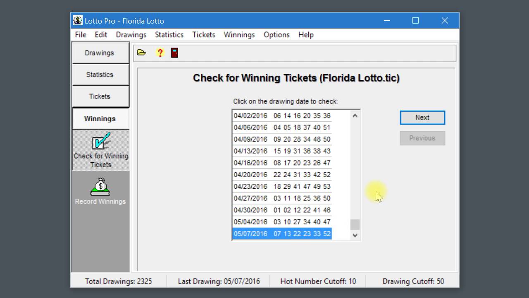Open the Help menu

(306, 35)
